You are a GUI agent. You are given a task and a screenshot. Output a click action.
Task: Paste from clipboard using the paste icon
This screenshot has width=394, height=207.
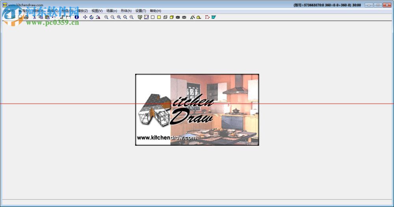[x=47, y=17]
